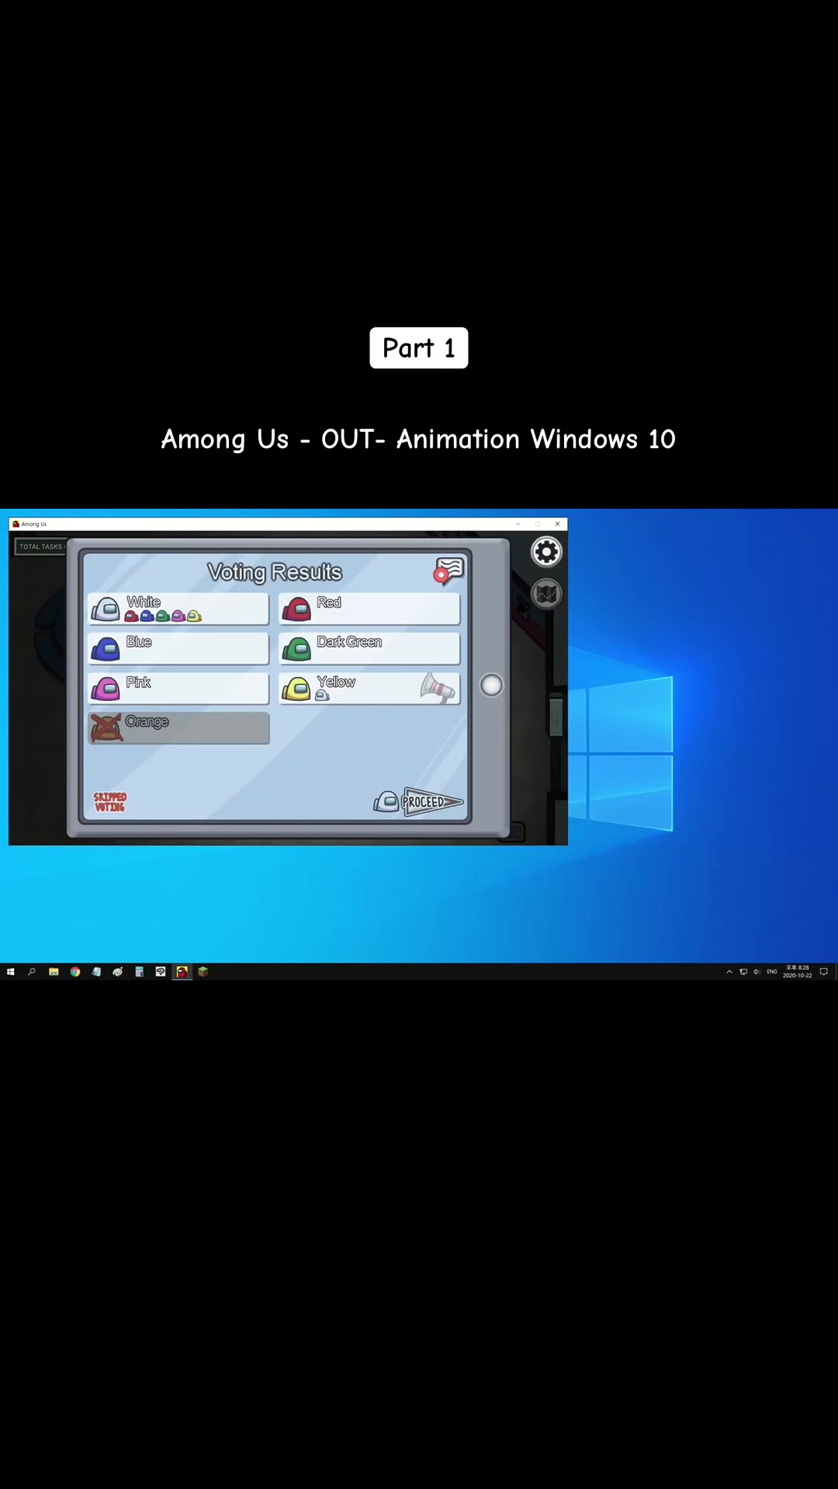Switch to the Among Us taskbar icon

(182, 972)
